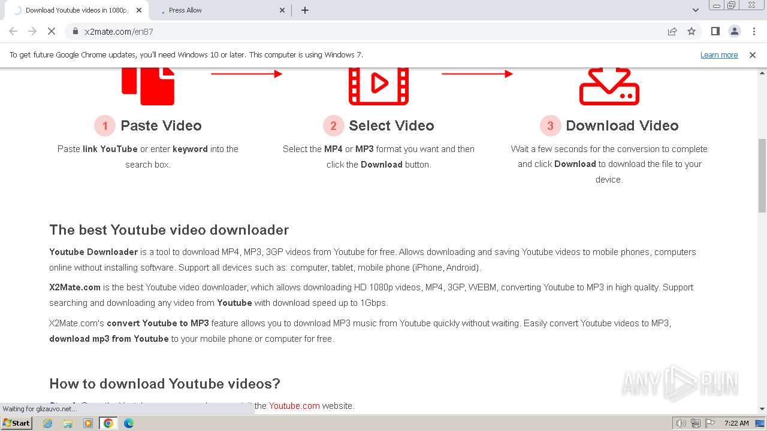The height and width of the screenshot is (431, 767).
Task: Select Google Chrome in the taskbar
Action: pos(108,423)
